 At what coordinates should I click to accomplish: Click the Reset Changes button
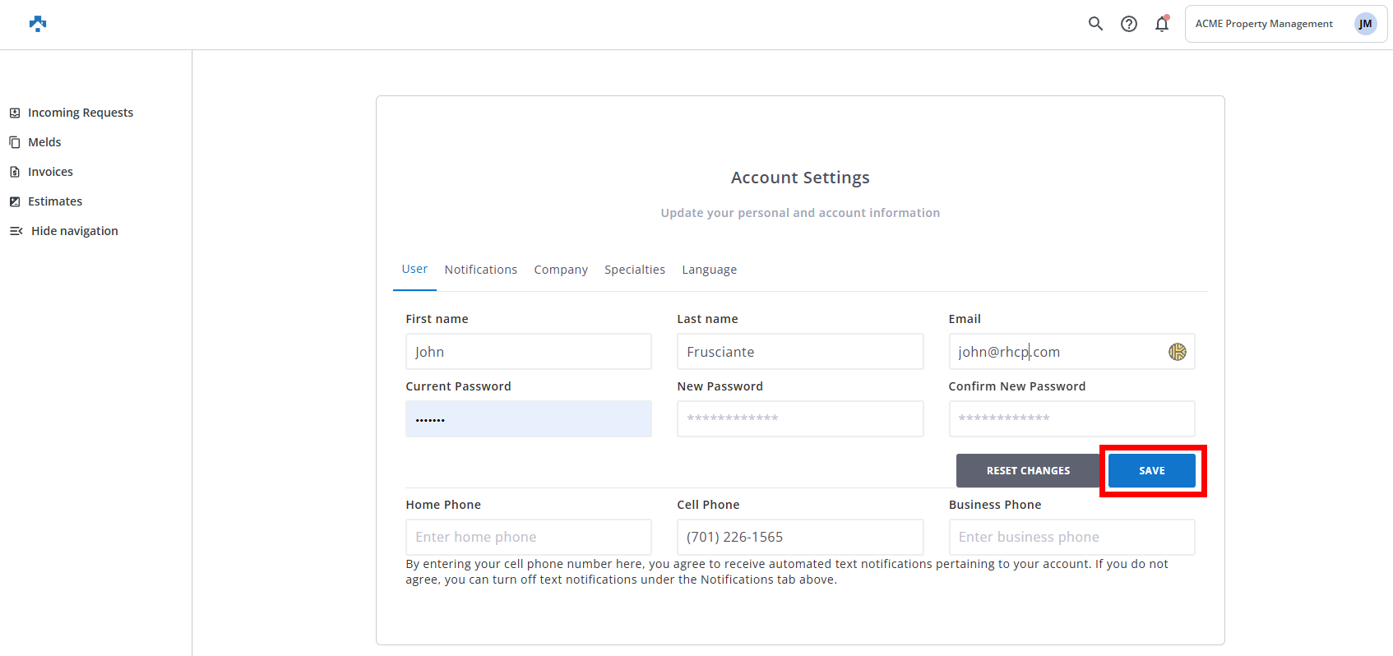(x=1027, y=471)
